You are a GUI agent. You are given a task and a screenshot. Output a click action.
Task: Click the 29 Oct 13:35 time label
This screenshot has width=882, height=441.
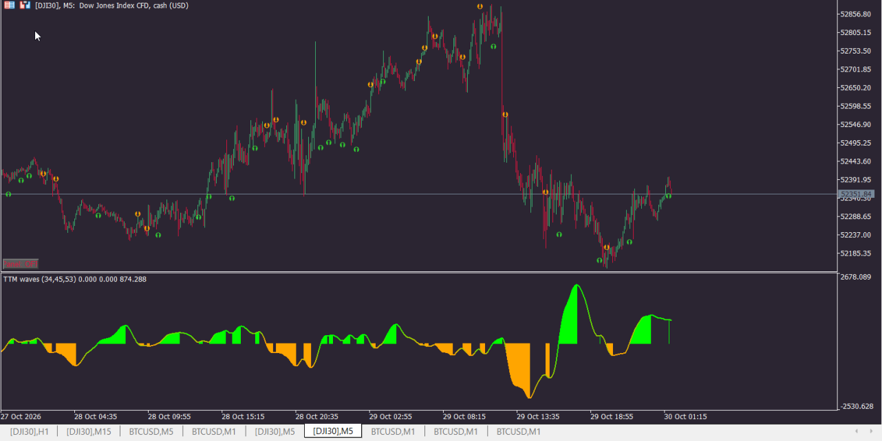pos(537,416)
